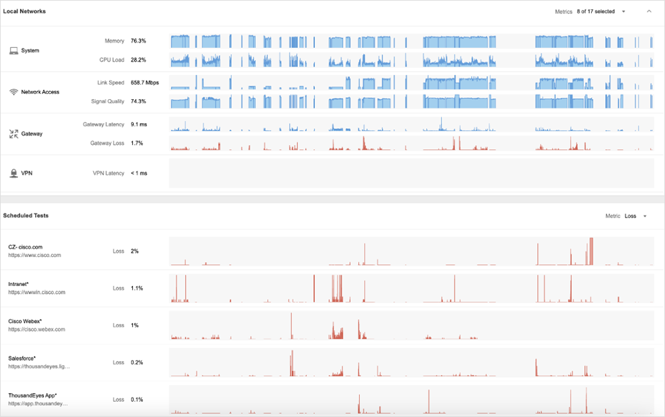The height and width of the screenshot is (417, 665).
Task: Open the https://wwwin.cisco.com intranet link
Action: coord(37,293)
